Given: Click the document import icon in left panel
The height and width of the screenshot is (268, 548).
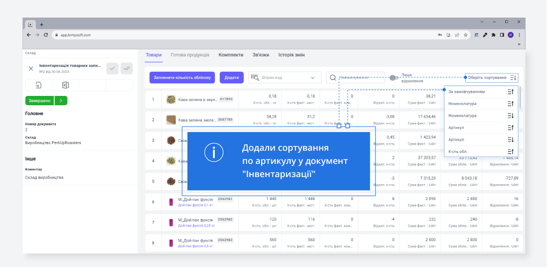Looking at the screenshot, I should tap(38, 85).
